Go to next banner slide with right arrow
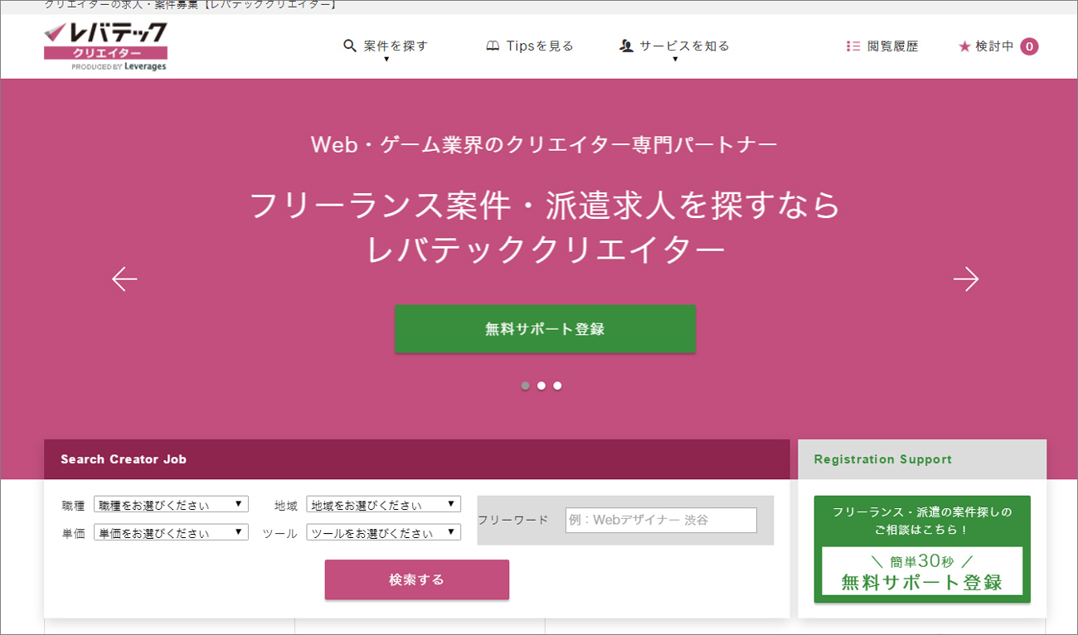The height and width of the screenshot is (635, 1078). [x=966, y=279]
